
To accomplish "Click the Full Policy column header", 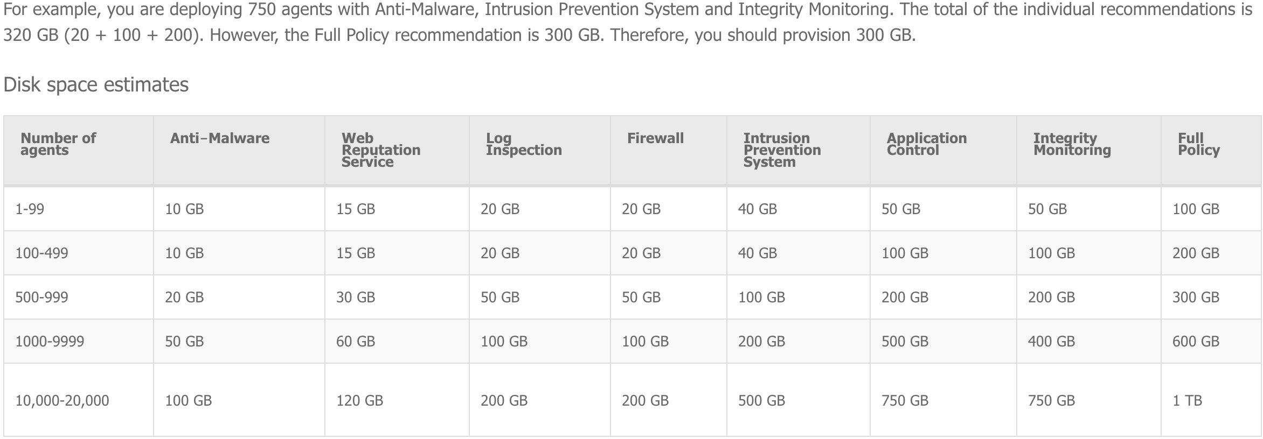I will (1198, 144).
